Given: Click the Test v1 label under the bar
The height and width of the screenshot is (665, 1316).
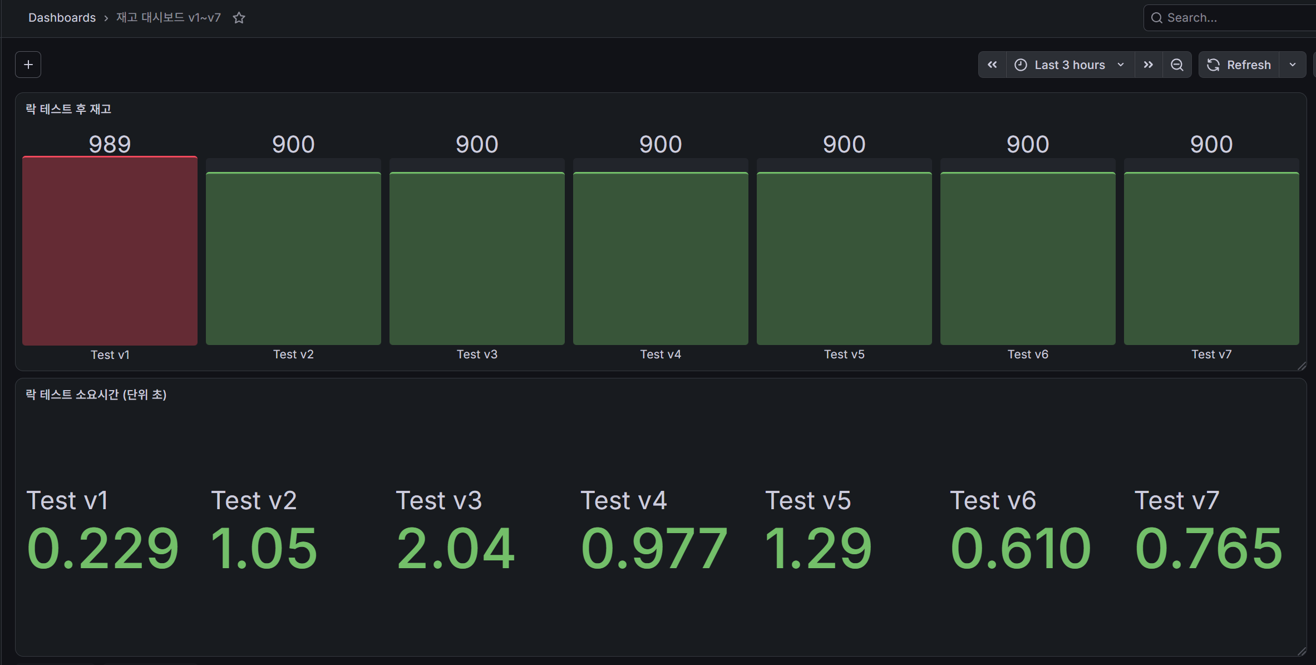Looking at the screenshot, I should (110, 355).
